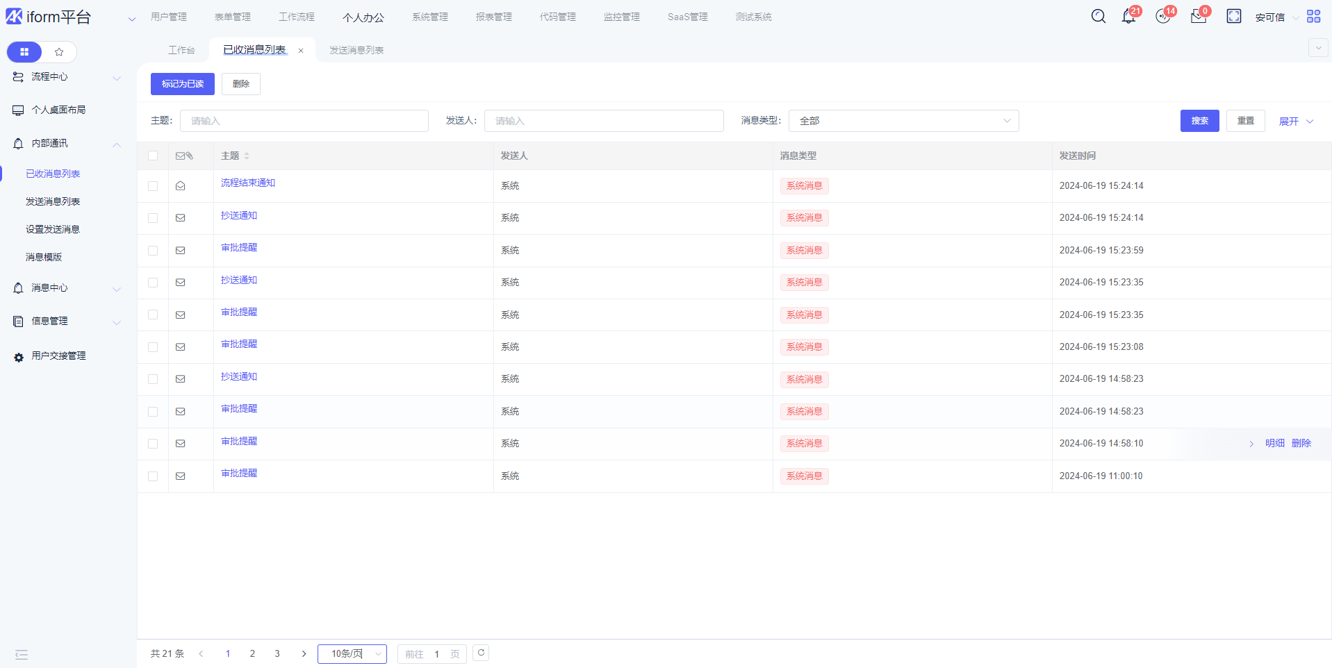The height and width of the screenshot is (668, 1332).
Task: Toggle fullscreen mode icon
Action: (1233, 17)
